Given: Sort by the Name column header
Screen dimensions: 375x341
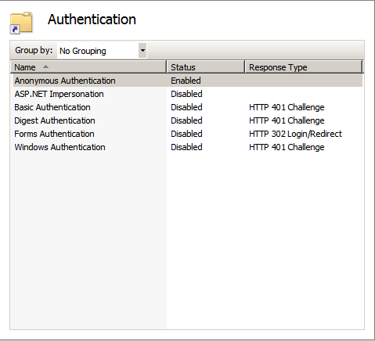Looking at the screenshot, I should [x=88, y=67].
